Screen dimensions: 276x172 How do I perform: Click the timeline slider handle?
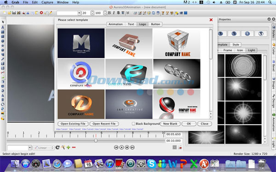[x=96, y=141]
